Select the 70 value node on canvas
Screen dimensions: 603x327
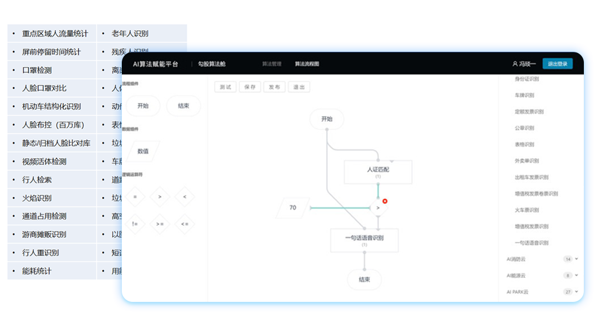click(x=293, y=208)
